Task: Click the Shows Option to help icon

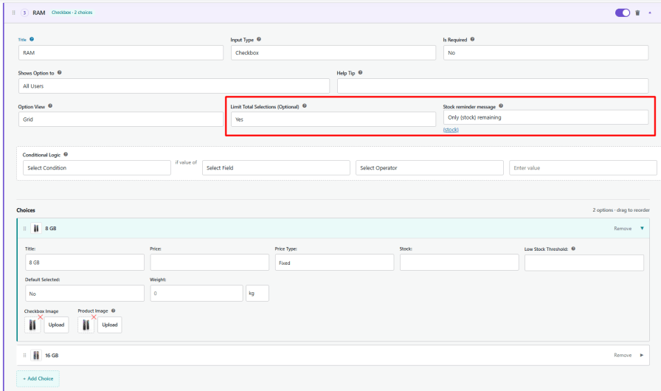Action: click(60, 72)
